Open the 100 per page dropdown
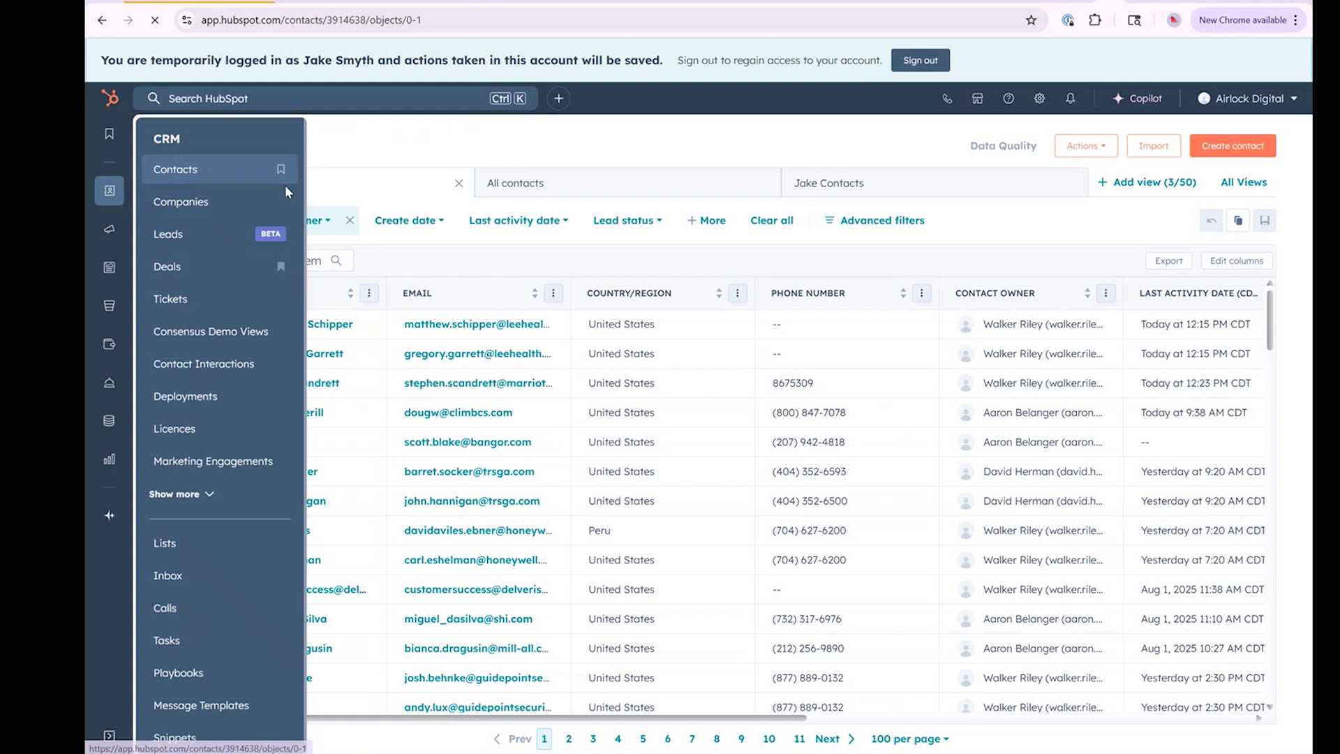Screen dimensions: 1340x754 (x=909, y=738)
